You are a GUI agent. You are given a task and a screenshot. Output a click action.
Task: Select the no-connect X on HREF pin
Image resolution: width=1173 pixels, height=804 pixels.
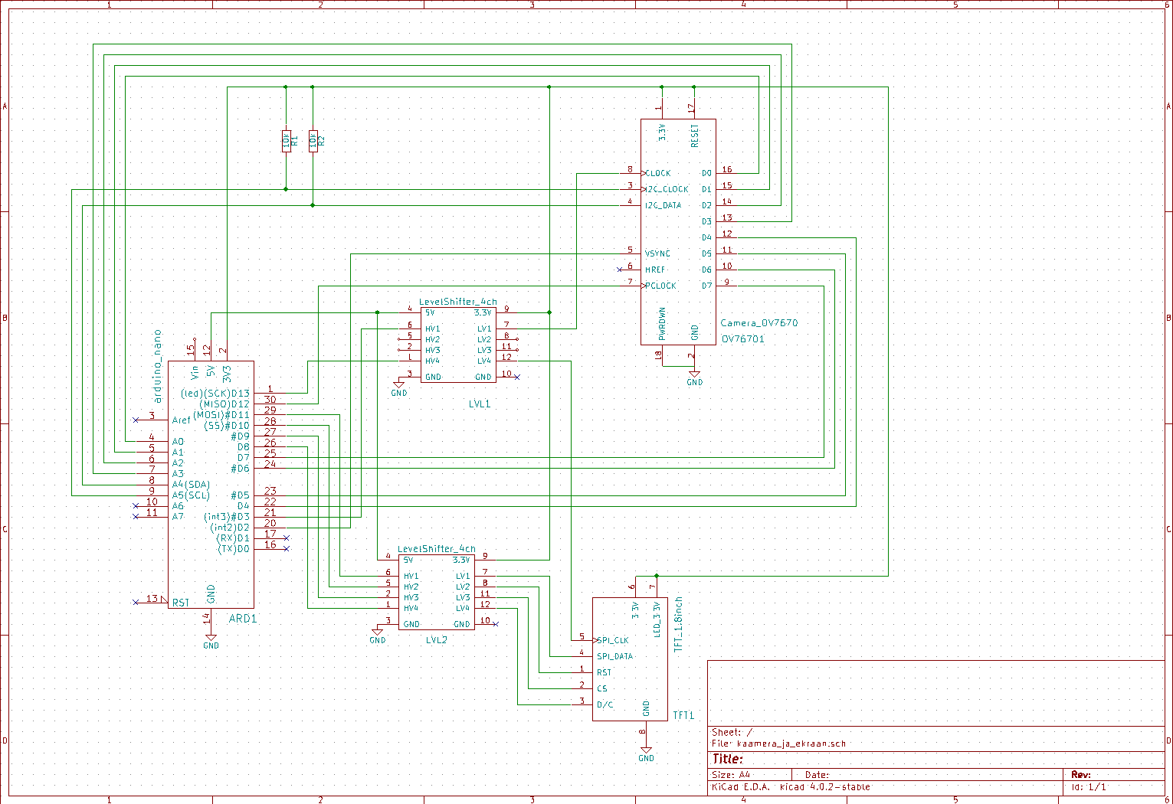[x=619, y=270]
